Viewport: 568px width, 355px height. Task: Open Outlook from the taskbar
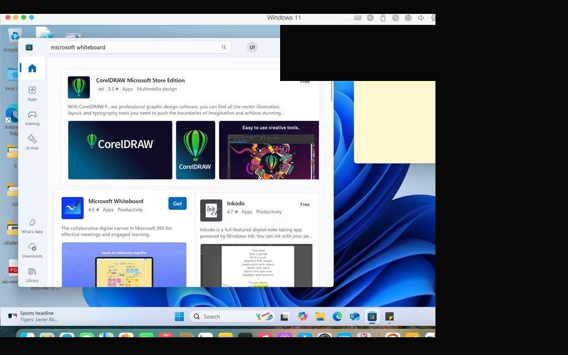click(x=354, y=317)
